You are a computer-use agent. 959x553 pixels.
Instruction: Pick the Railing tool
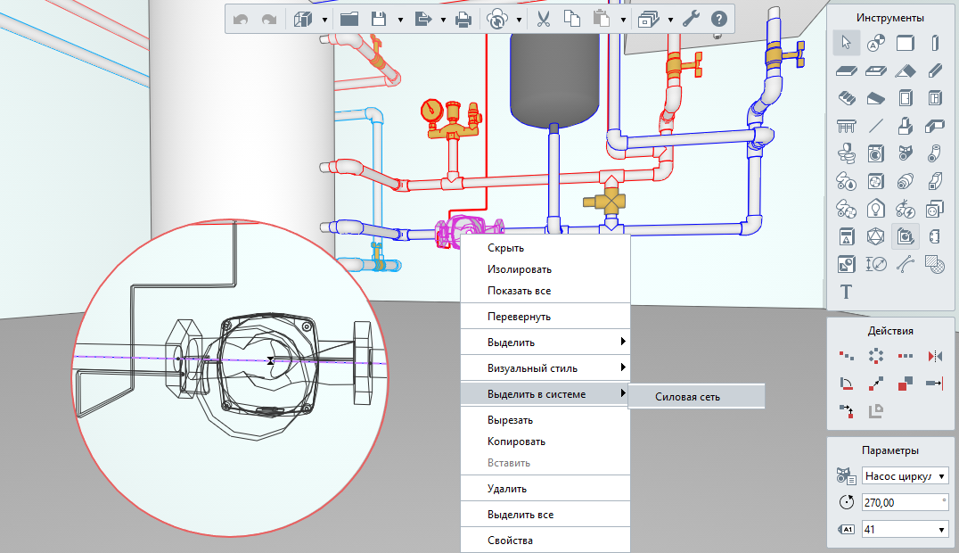[846, 126]
